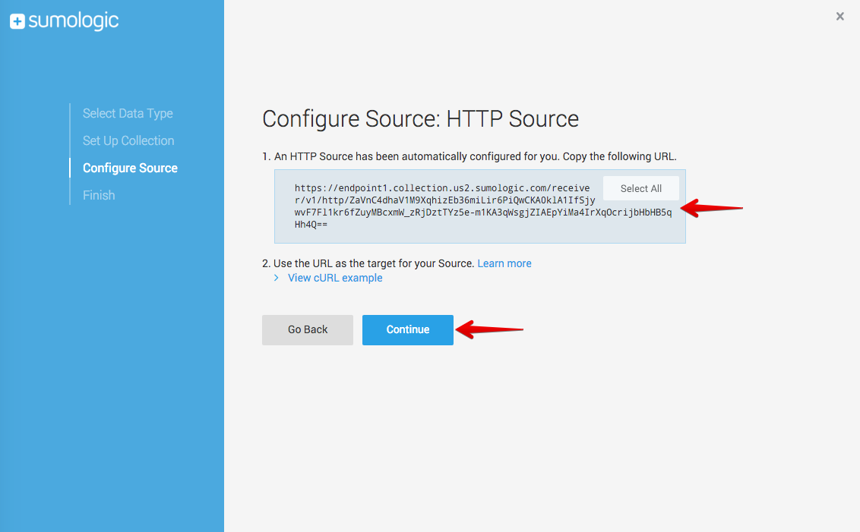The width and height of the screenshot is (860, 532).
Task: Expand the chevron beside View cURL example
Action: coord(277,279)
